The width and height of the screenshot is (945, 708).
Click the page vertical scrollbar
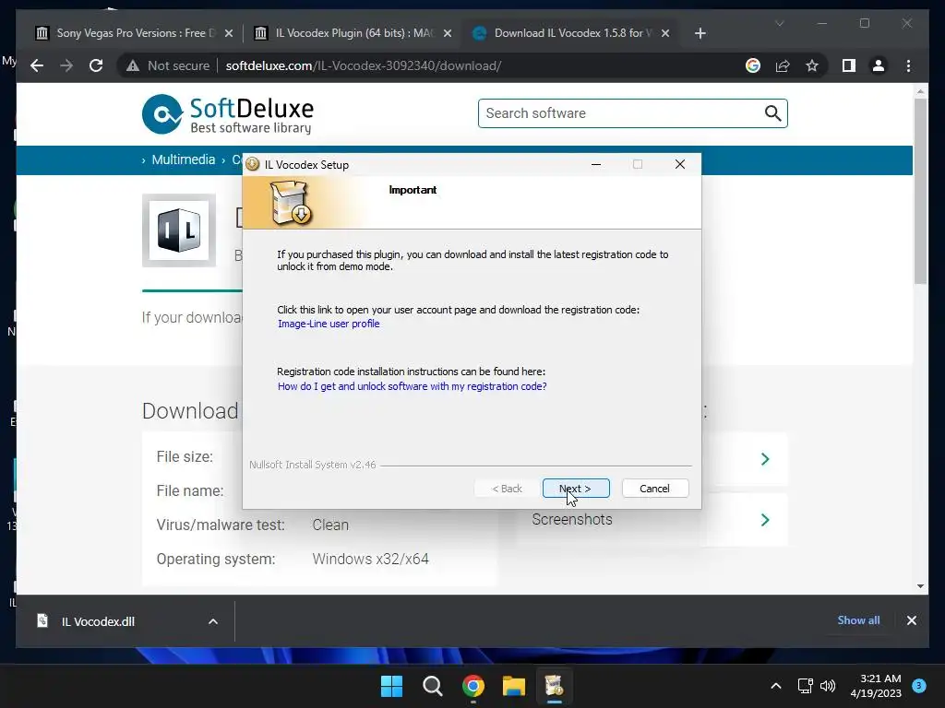pyautogui.click(x=920, y=192)
